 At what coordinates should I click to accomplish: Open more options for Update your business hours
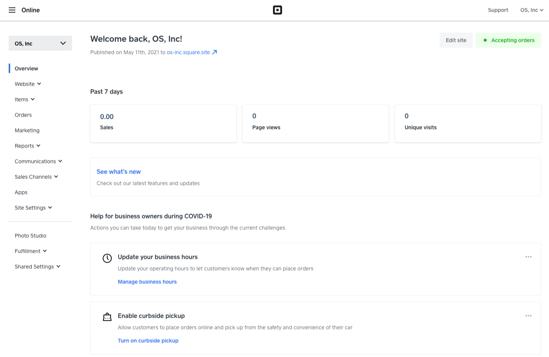(529, 257)
